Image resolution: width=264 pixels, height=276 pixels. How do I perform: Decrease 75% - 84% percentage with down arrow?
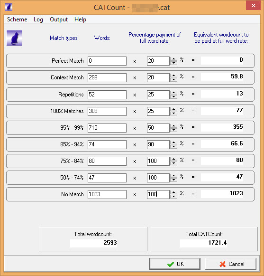(x=173, y=163)
